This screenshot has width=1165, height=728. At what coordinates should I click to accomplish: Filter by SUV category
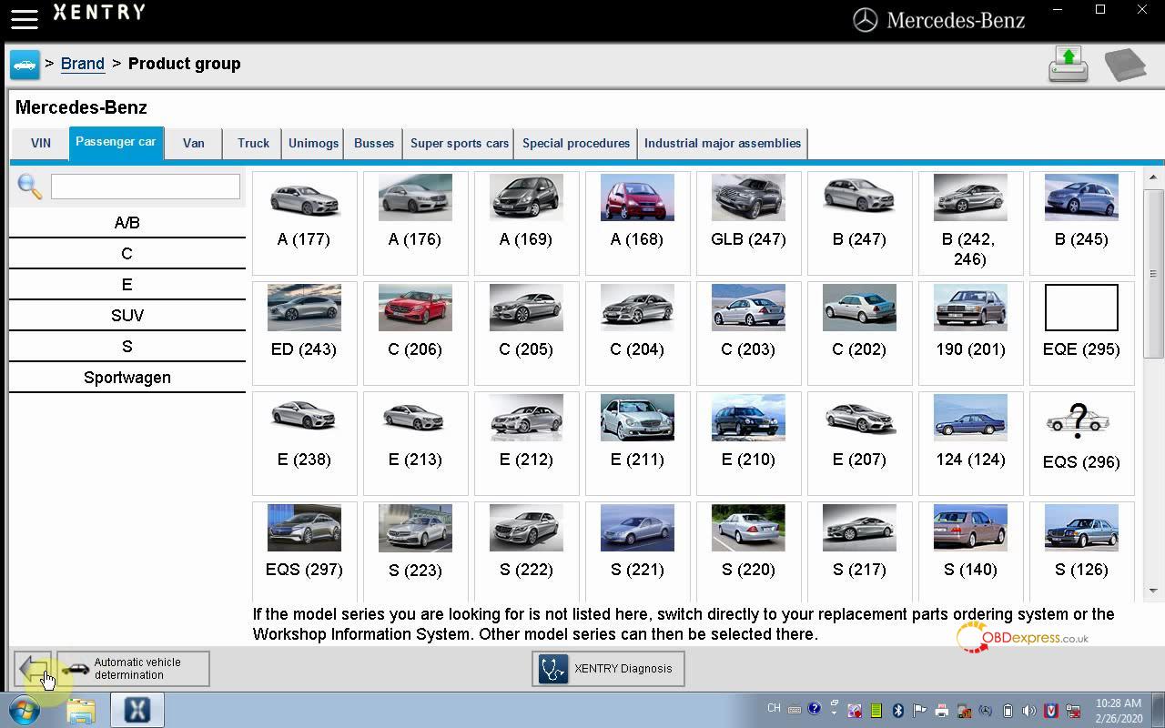click(x=127, y=316)
